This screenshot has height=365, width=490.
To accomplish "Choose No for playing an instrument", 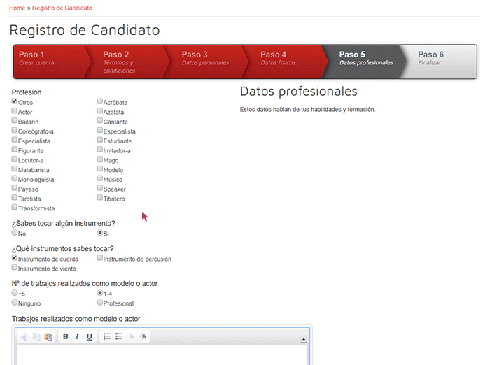I will click(x=15, y=233).
